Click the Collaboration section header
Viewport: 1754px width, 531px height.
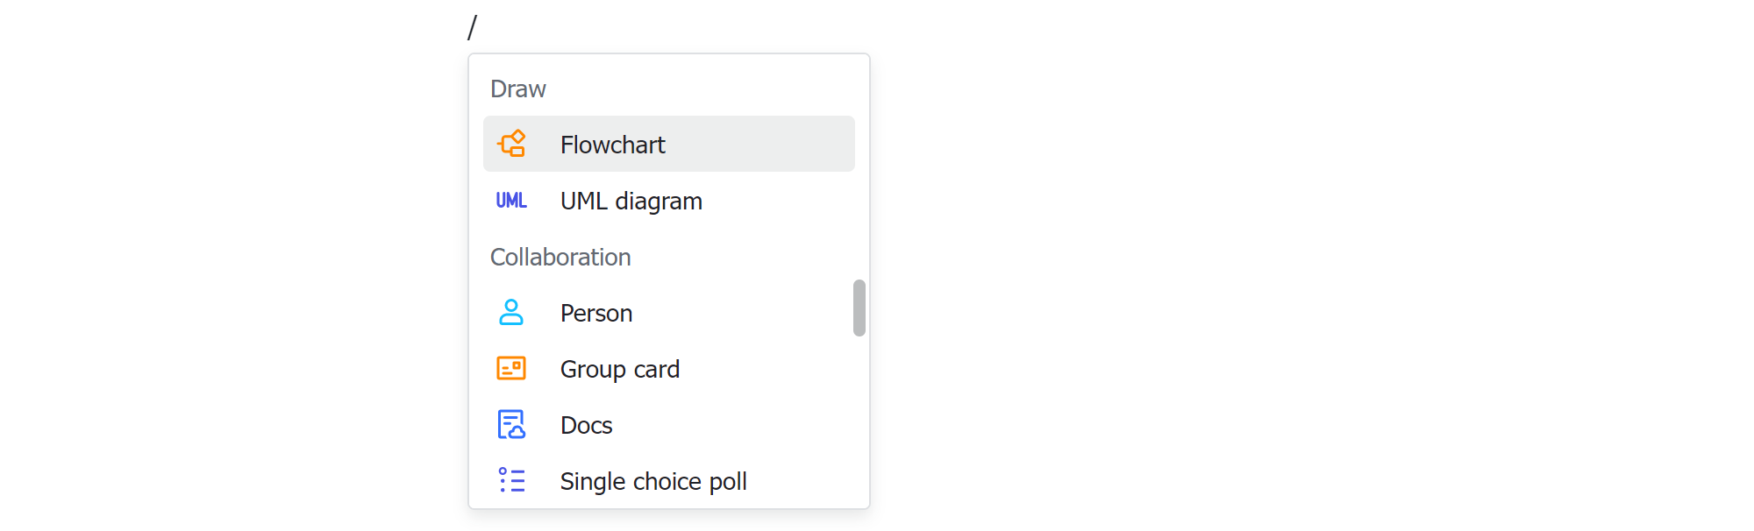560,256
